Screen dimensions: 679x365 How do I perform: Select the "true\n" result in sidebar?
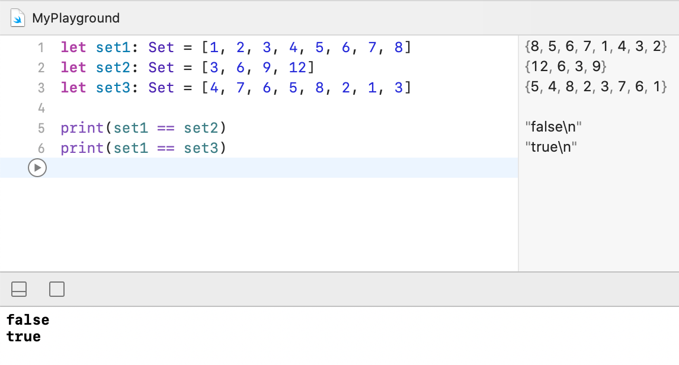tap(551, 147)
